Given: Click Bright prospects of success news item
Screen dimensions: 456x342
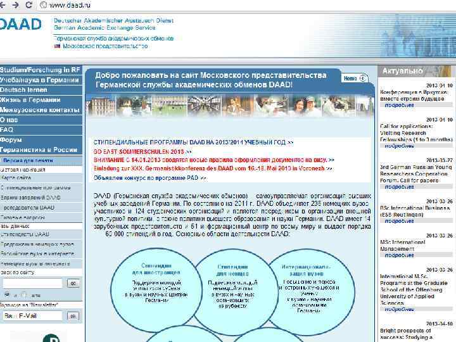Looking at the screenshot, I should tap(406, 334).
